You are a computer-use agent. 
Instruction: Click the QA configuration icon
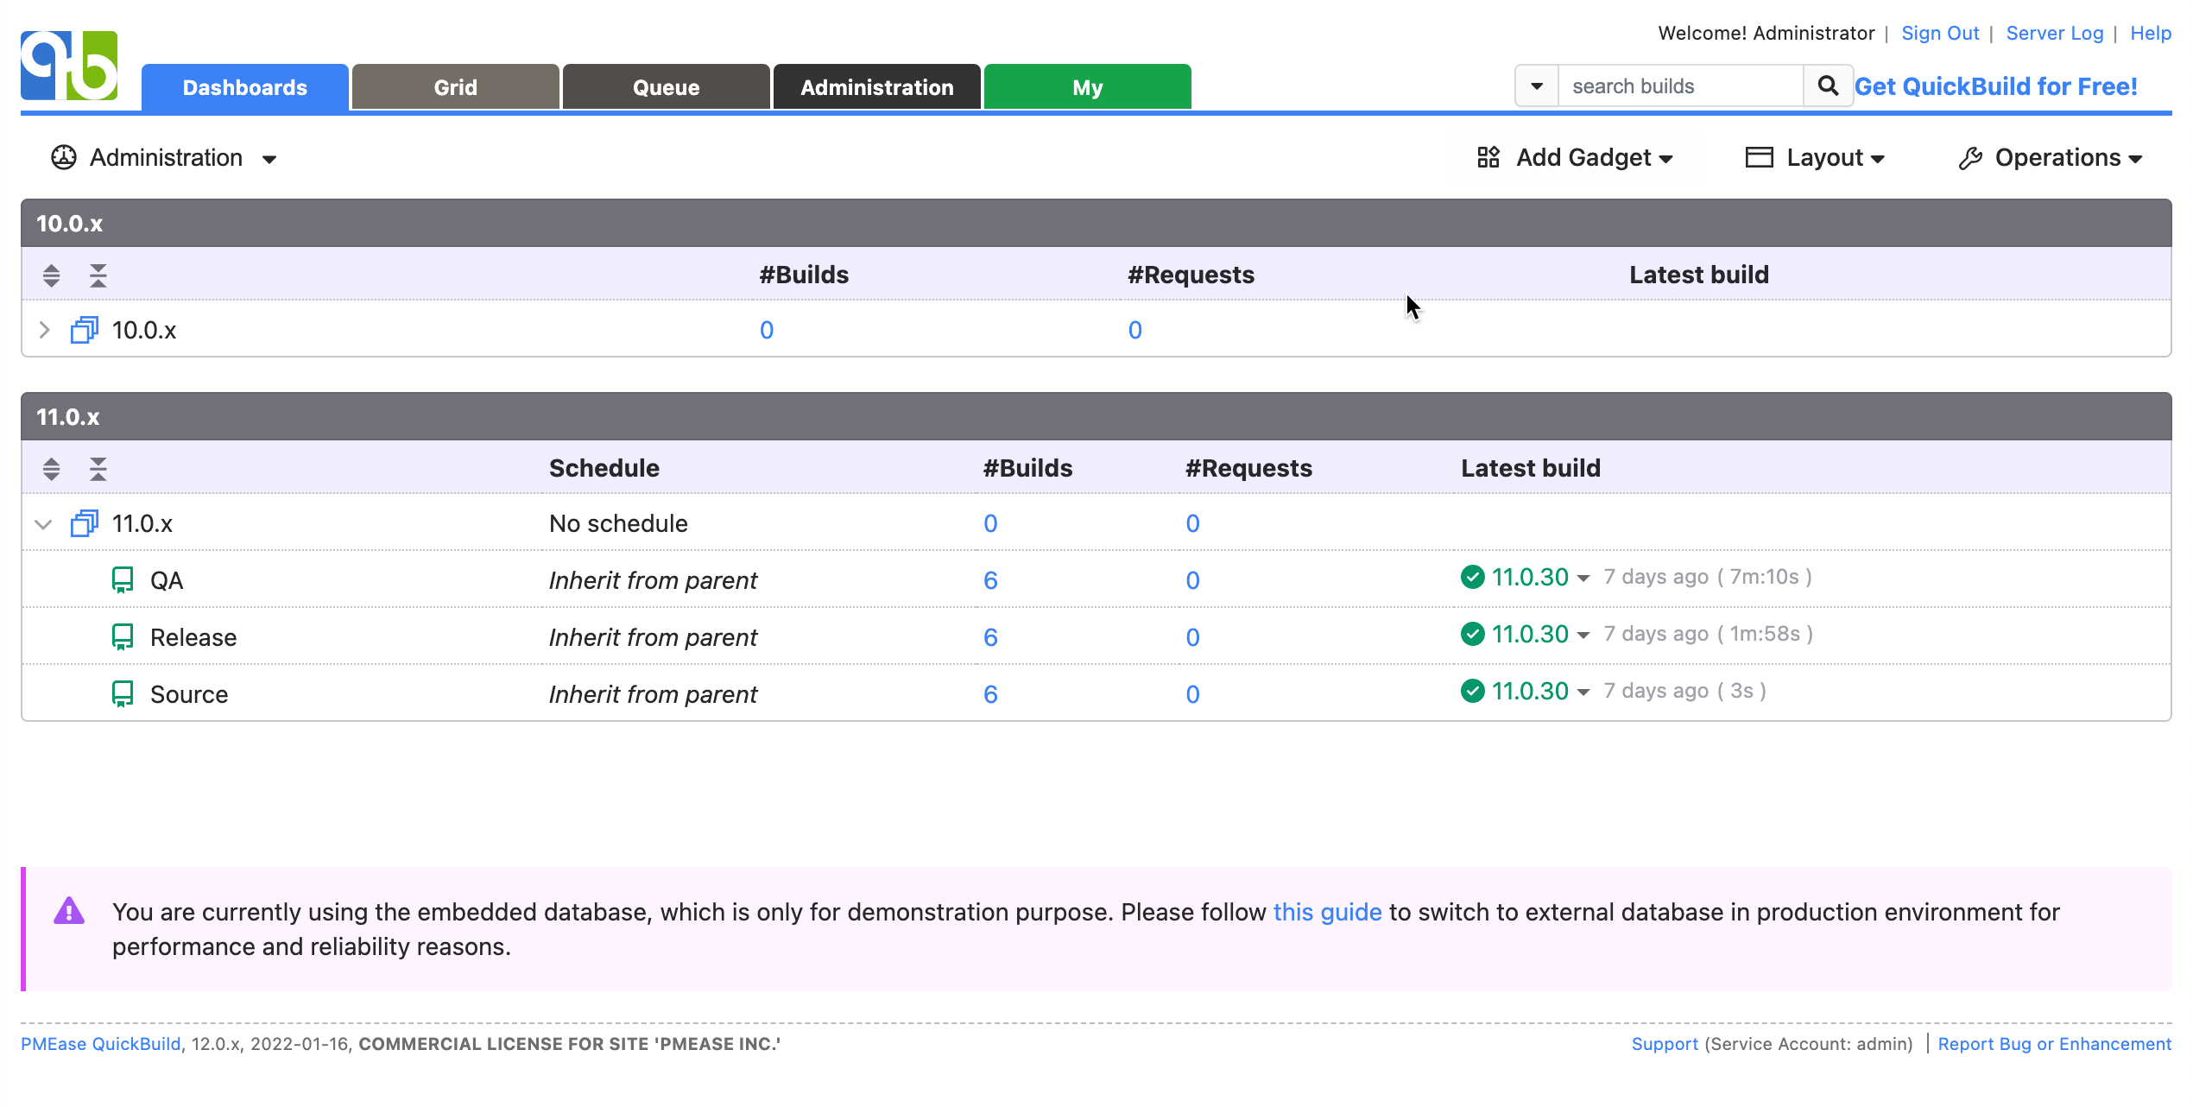[x=123, y=580]
